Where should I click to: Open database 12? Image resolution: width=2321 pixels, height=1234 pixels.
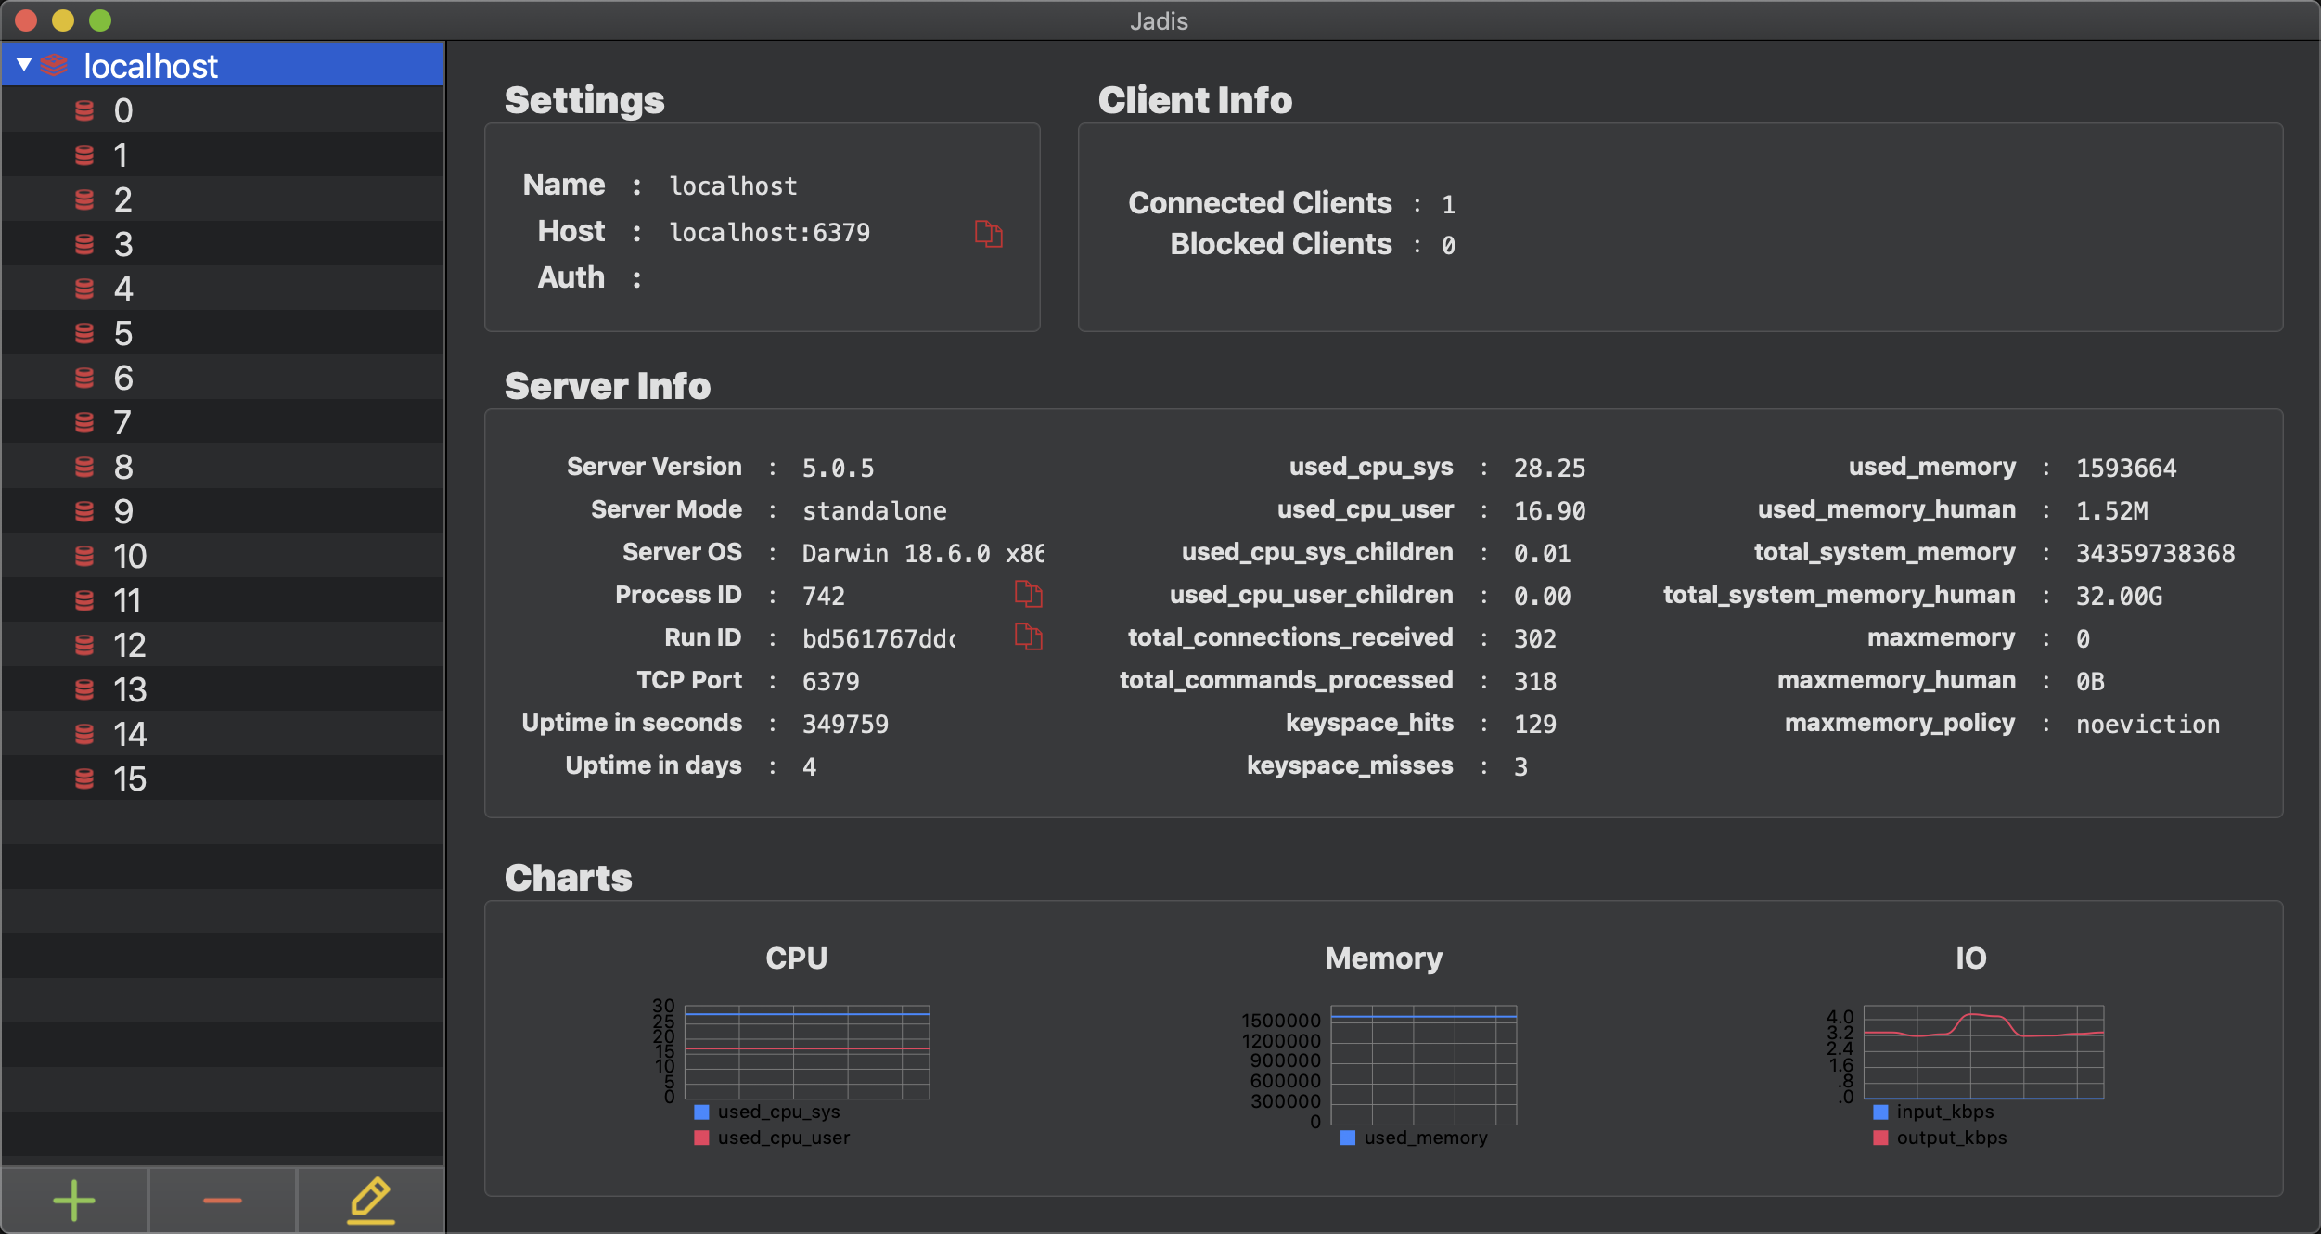[223, 645]
